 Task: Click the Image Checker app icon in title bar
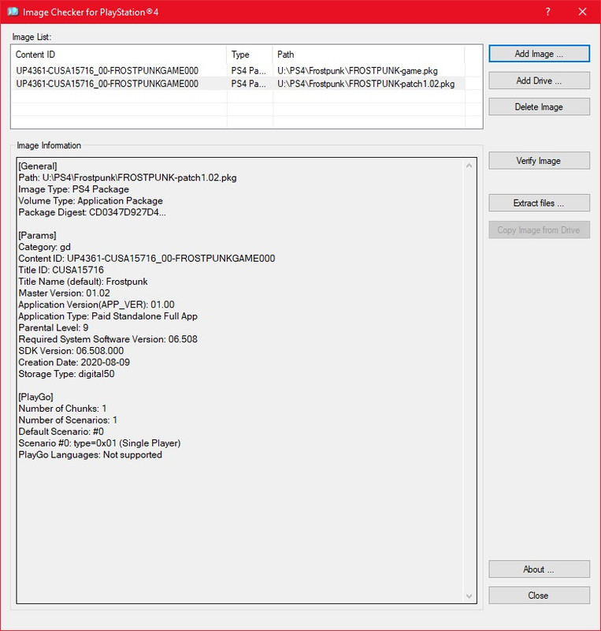(13, 12)
